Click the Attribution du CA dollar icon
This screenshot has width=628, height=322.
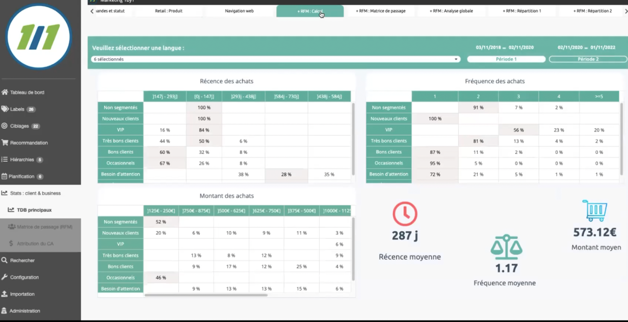point(11,244)
